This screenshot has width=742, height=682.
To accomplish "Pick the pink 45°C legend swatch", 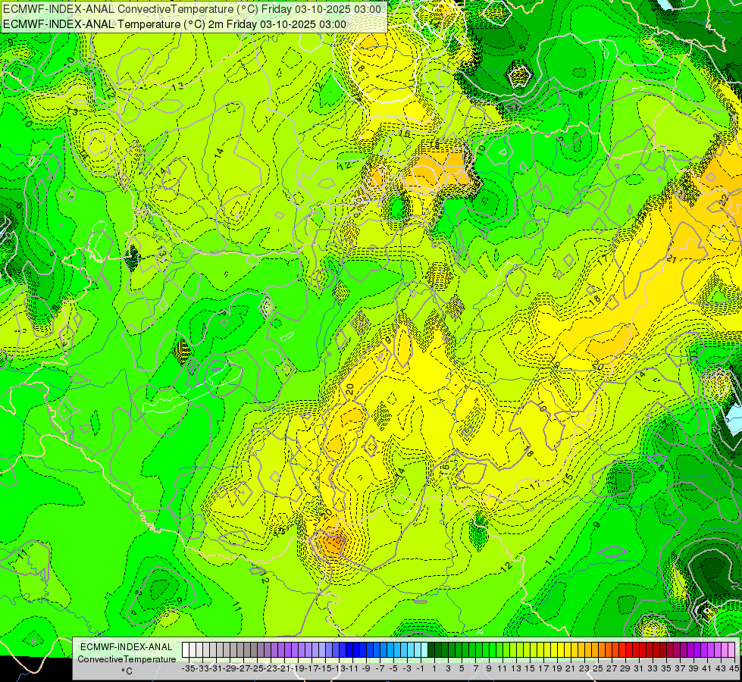I will pos(731,650).
